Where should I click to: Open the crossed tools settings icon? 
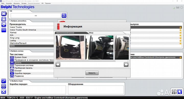click(x=4, y=92)
